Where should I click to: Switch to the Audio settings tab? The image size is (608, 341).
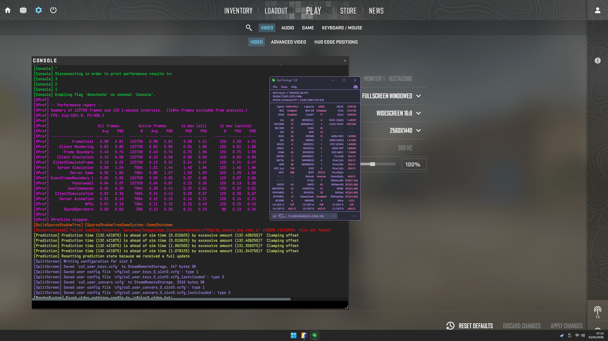[287, 28]
